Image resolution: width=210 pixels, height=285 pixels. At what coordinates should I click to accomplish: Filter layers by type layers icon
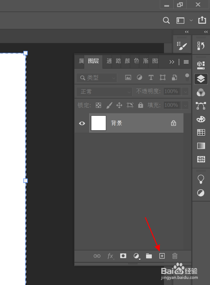tap(151, 78)
